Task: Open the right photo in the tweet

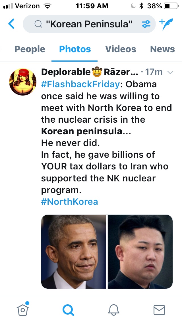Action: [x=140, y=252]
